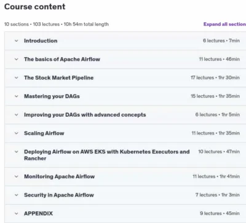
Task: Select the APPENDIX section title
Action: 38,213
